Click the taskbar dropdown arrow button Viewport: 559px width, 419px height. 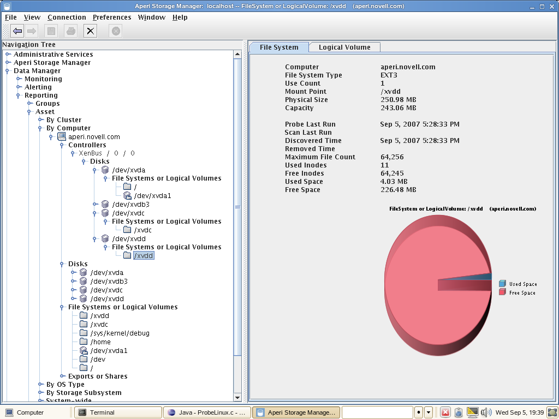pos(429,412)
